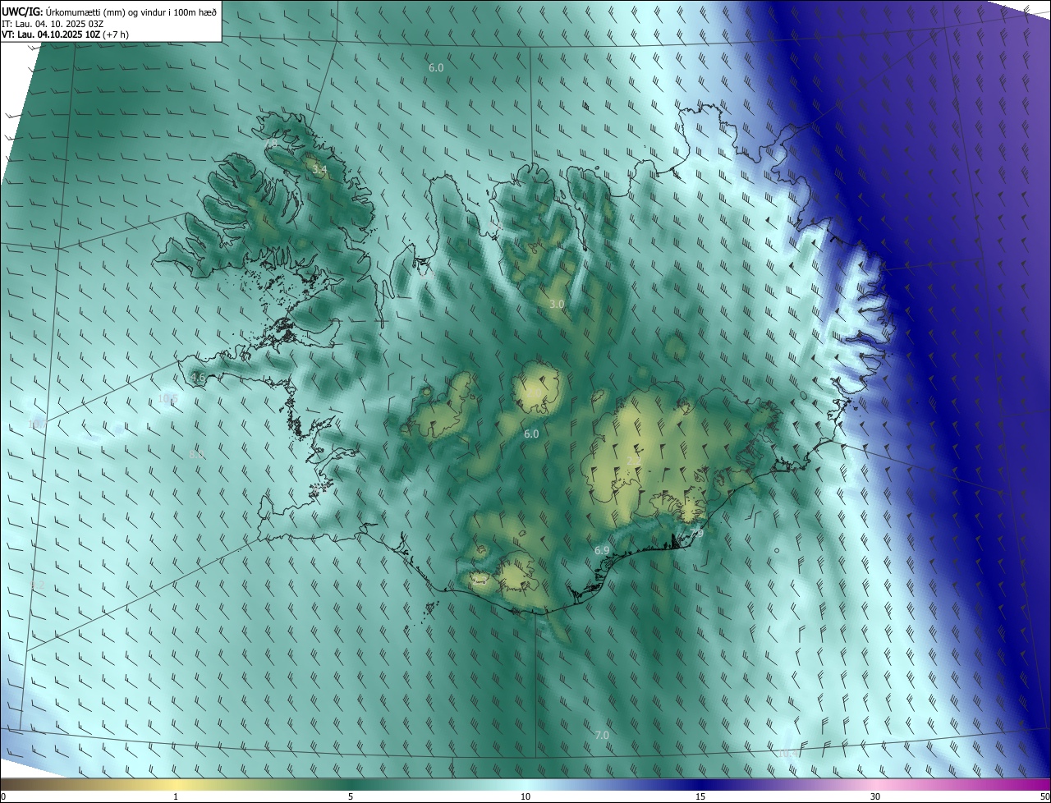
Task: Click the '10' tick label on the color scale
Action: click(x=525, y=796)
